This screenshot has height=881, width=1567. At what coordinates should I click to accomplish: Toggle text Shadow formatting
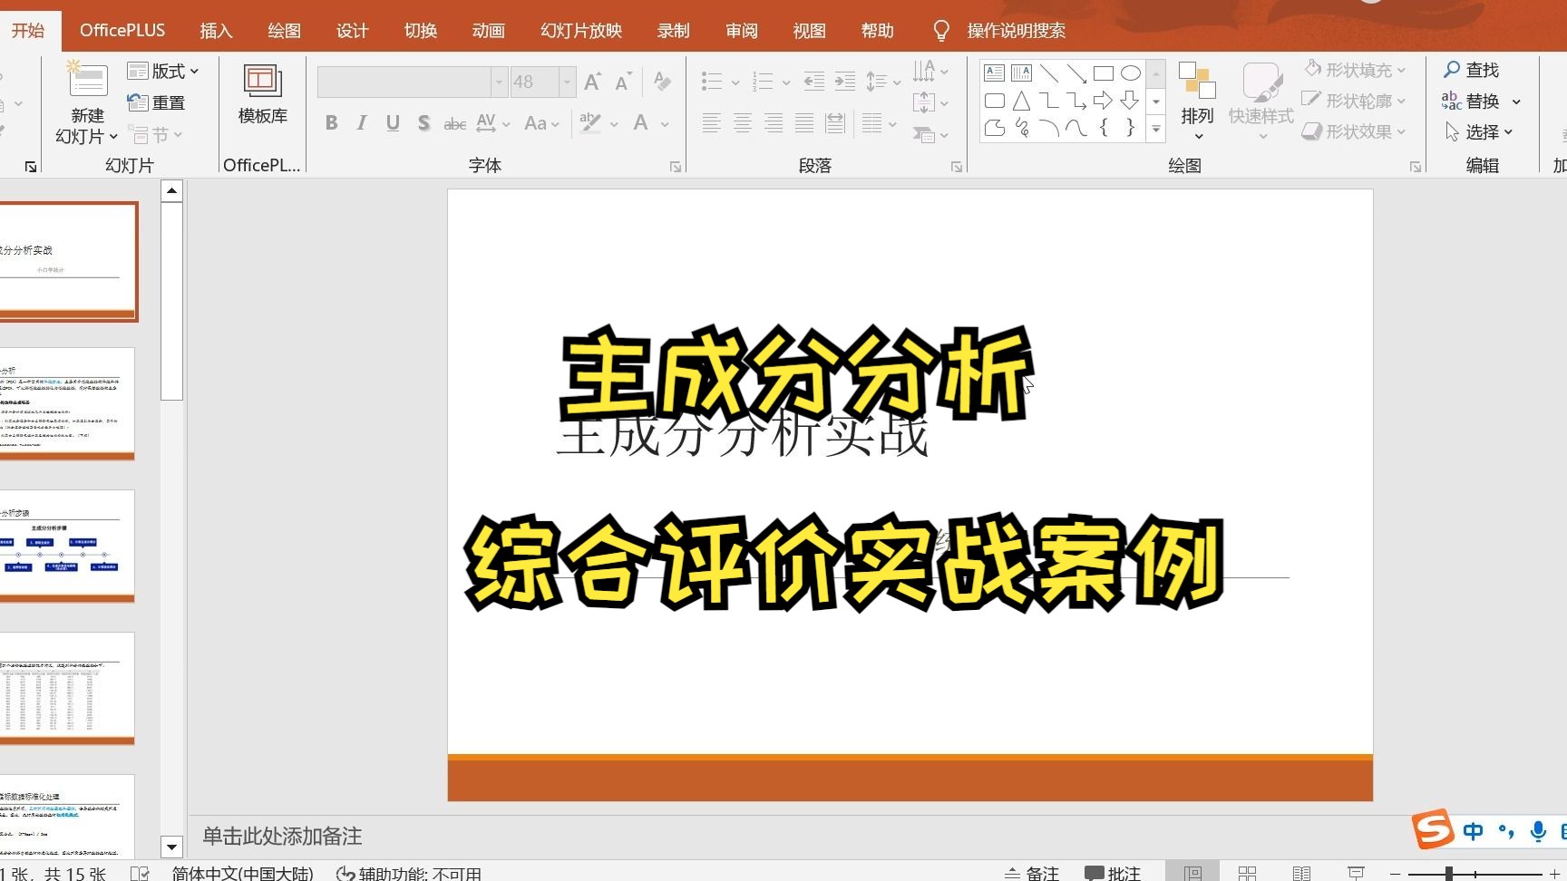(x=423, y=122)
